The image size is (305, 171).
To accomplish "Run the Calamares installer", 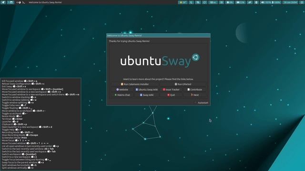I will point(135,84).
